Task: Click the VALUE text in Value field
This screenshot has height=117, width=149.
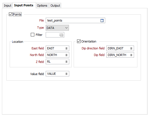Action: point(52,74)
